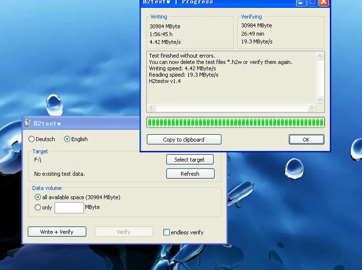This screenshot has width=362, height=270.
Task: Click 'Test finished without errors.' line
Action: tap(182, 56)
